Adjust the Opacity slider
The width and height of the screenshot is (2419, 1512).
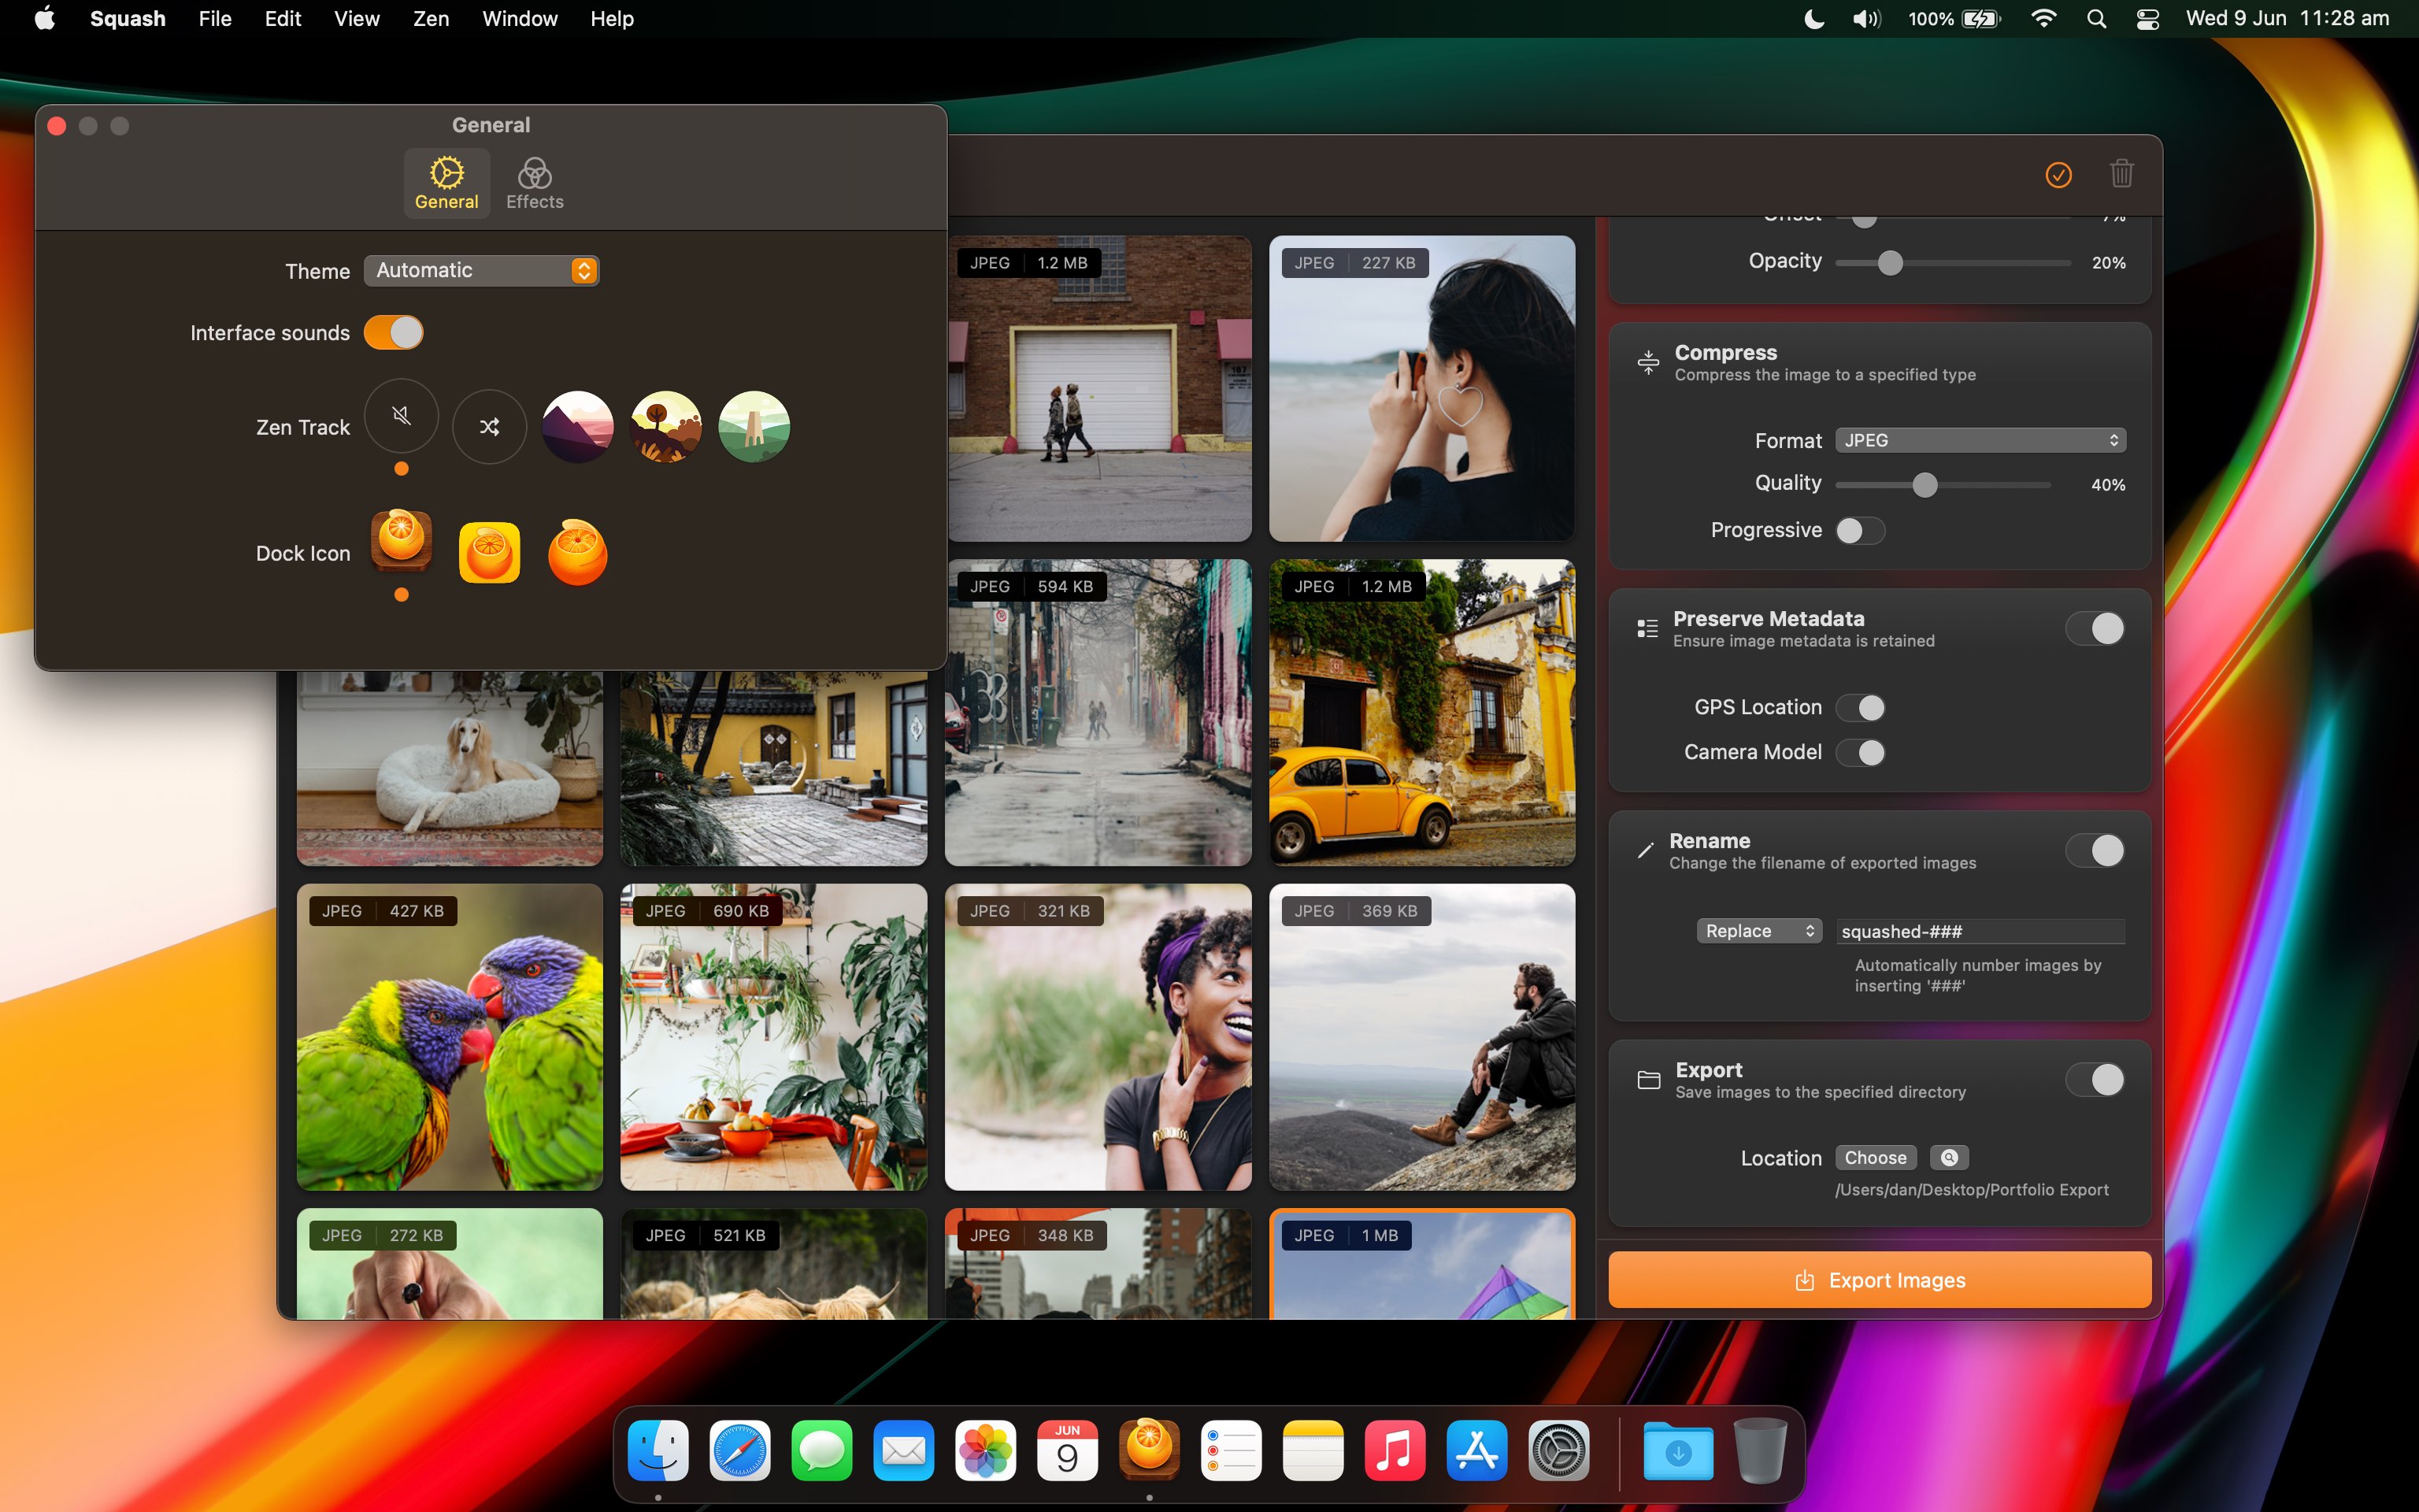pos(1953,263)
